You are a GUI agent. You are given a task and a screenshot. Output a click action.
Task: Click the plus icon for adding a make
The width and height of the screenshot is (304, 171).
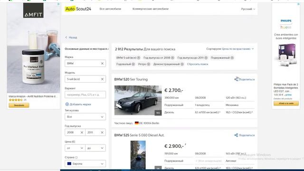[x=67, y=104]
